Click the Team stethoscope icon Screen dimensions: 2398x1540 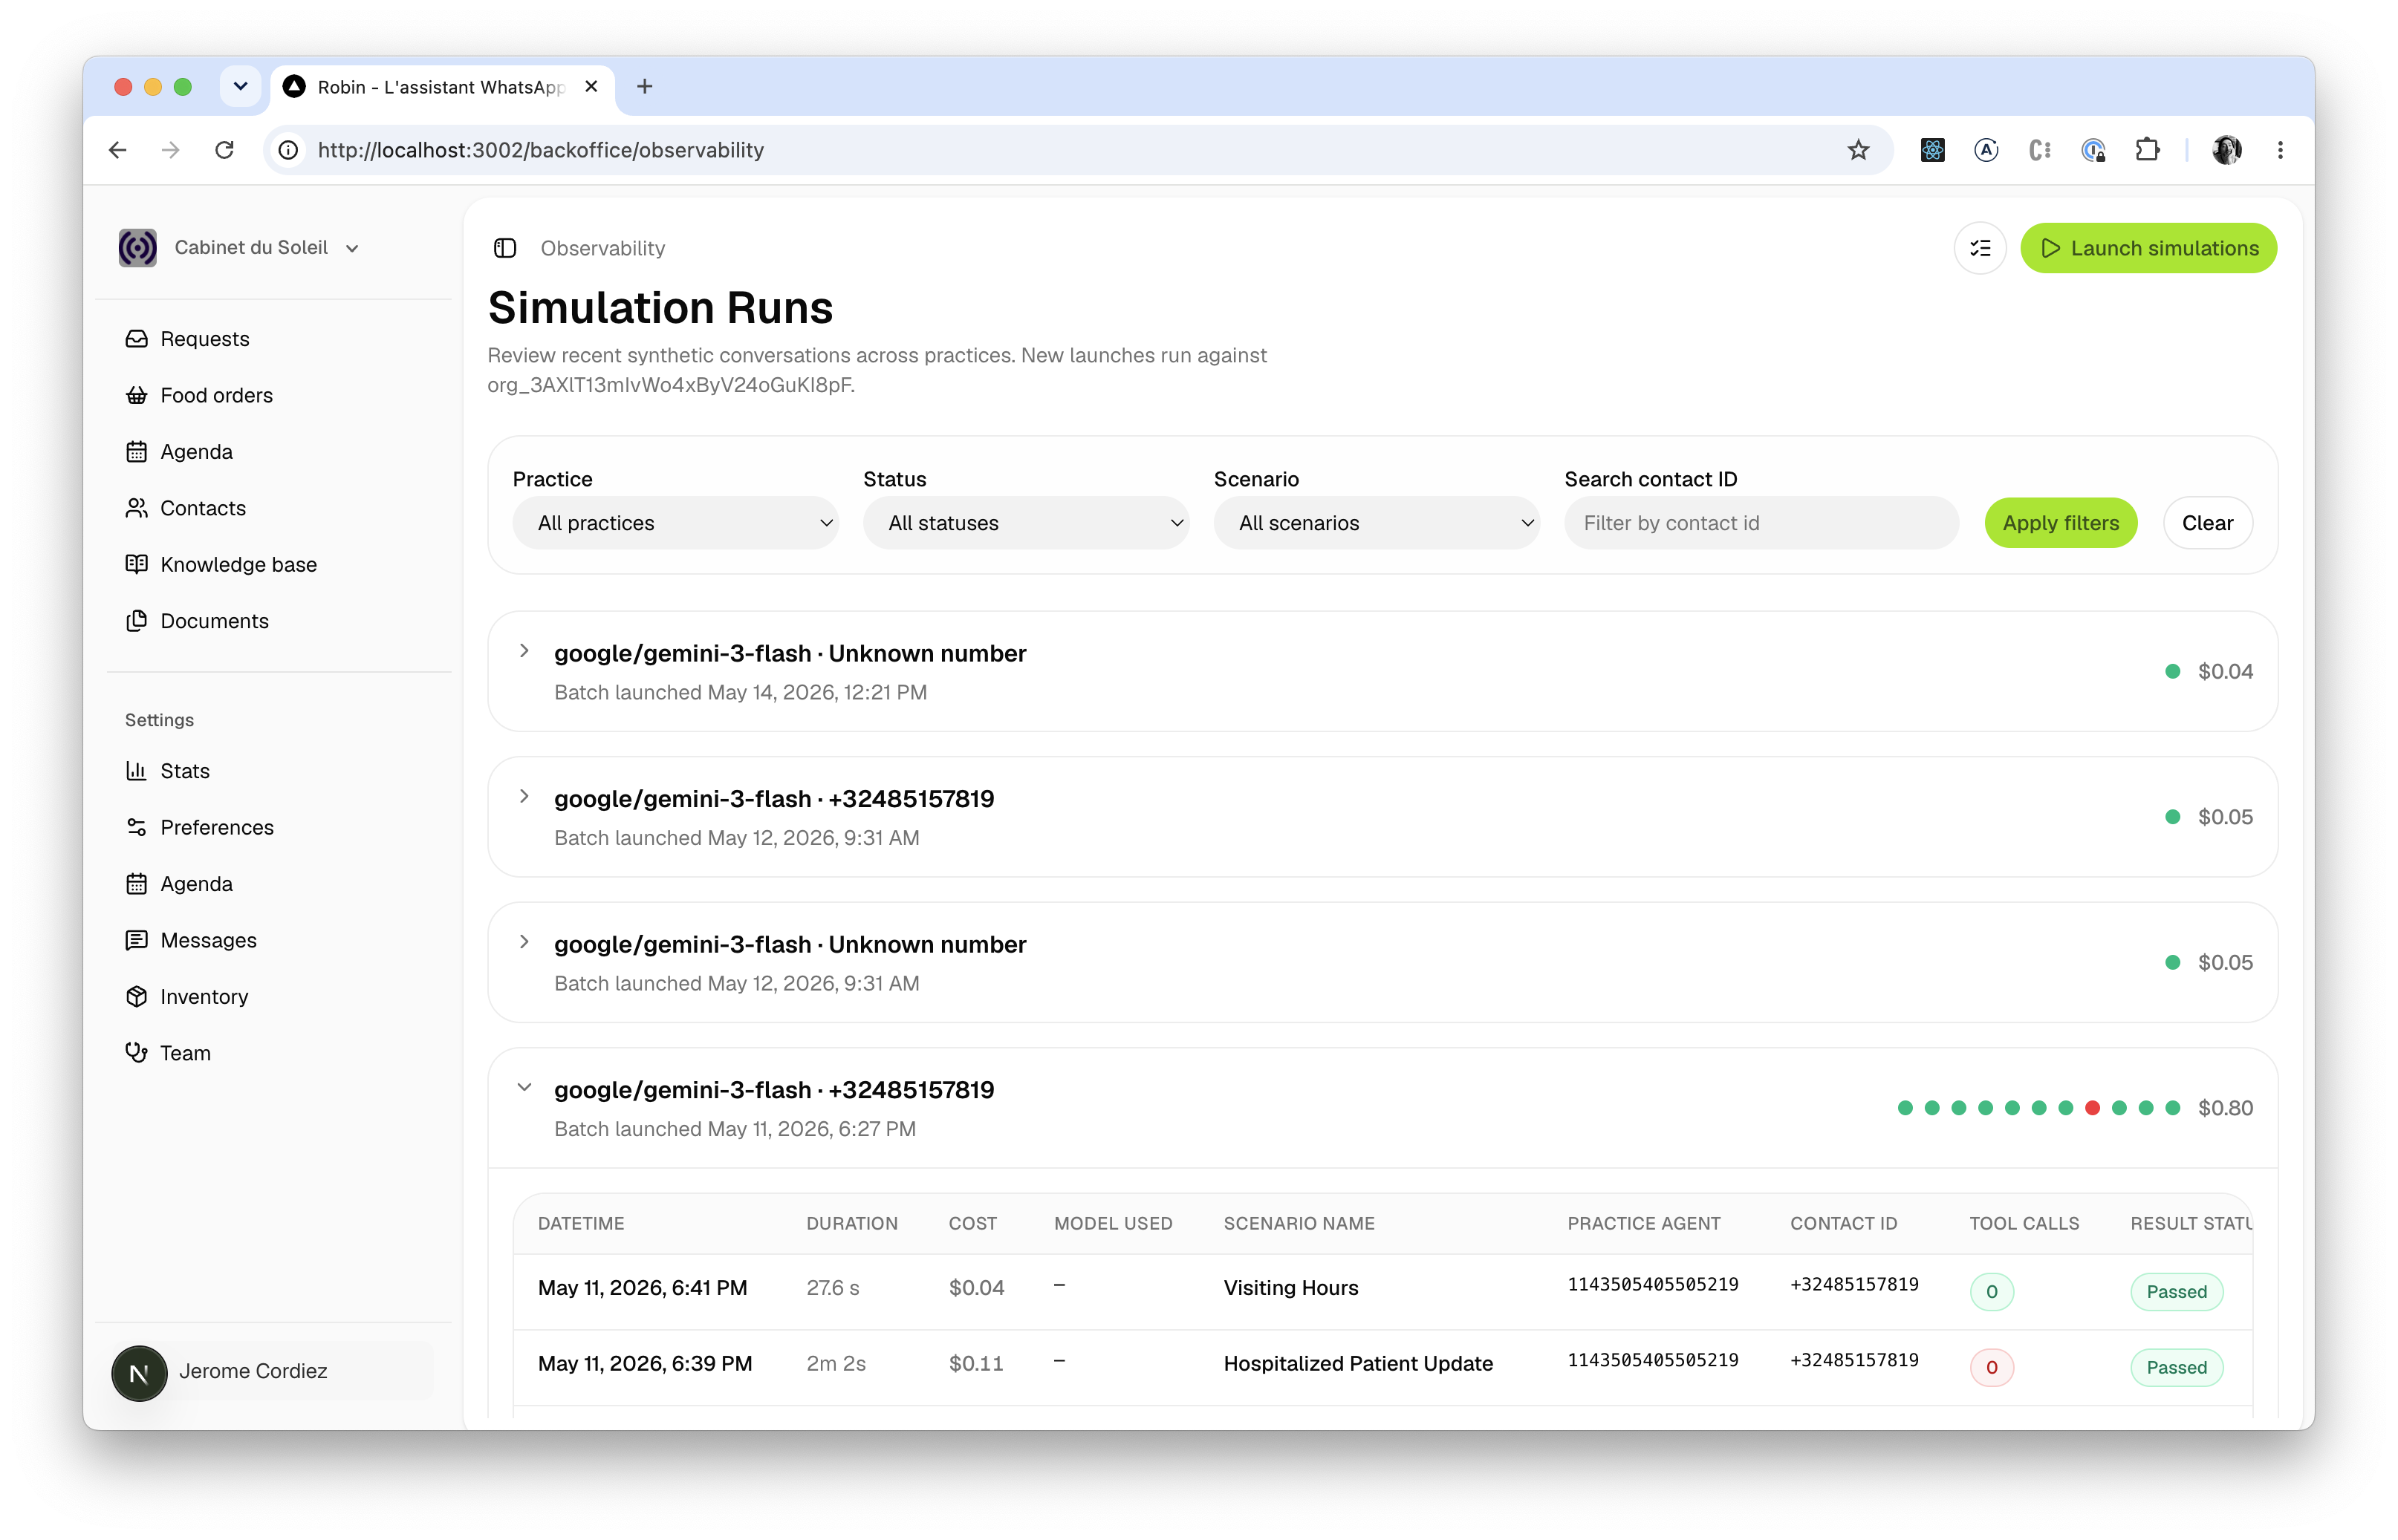[136, 1052]
